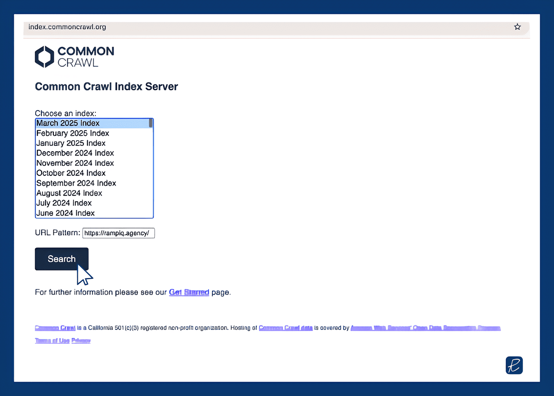
Task: Choose January 2025 Index
Action: point(92,143)
